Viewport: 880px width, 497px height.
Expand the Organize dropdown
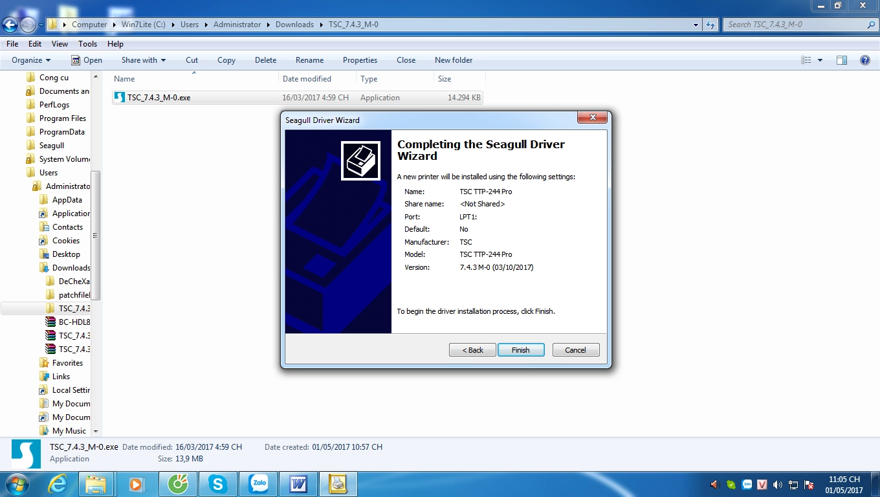click(x=31, y=60)
